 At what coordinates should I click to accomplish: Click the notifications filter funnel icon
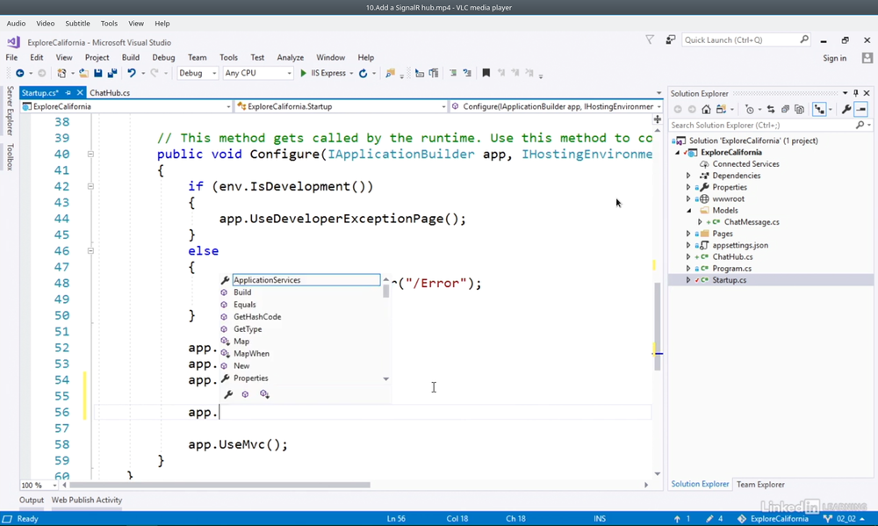click(x=650, y=40)
